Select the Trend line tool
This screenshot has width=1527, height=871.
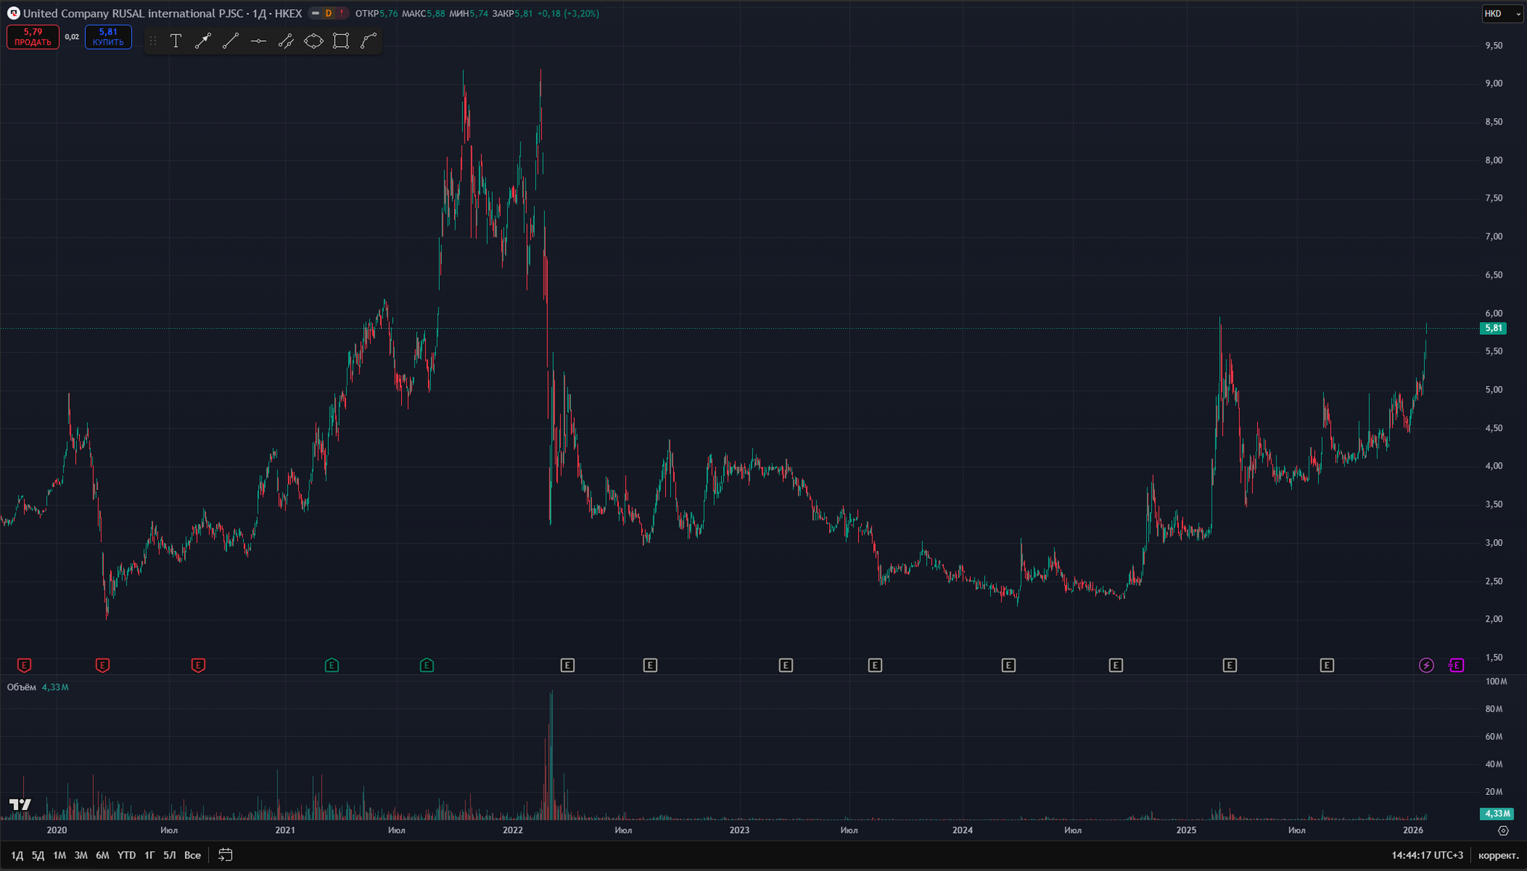pos(230,41)
